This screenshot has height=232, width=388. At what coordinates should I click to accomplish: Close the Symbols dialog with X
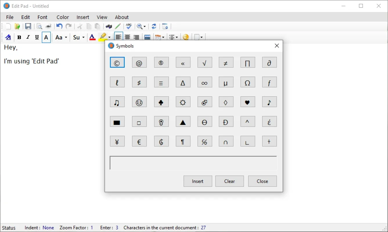coord(277,46)
